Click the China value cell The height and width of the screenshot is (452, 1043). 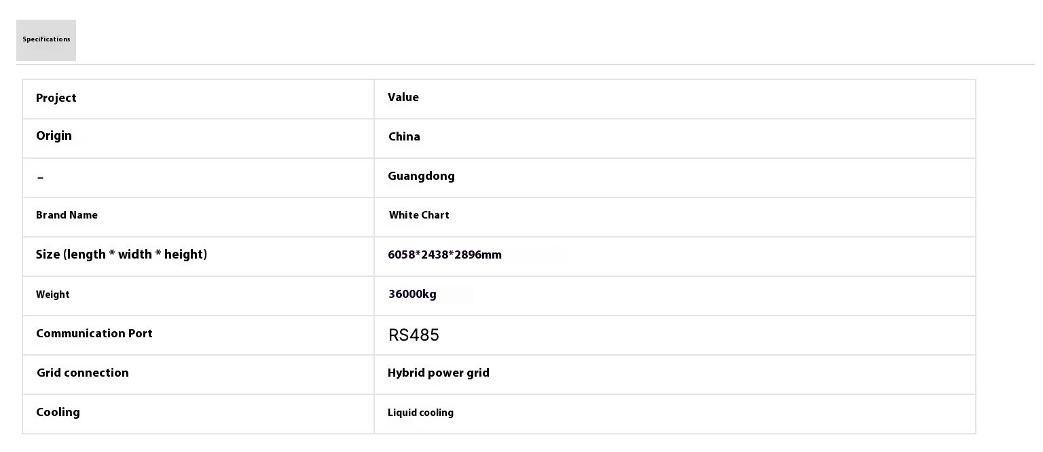coord(404,137)
